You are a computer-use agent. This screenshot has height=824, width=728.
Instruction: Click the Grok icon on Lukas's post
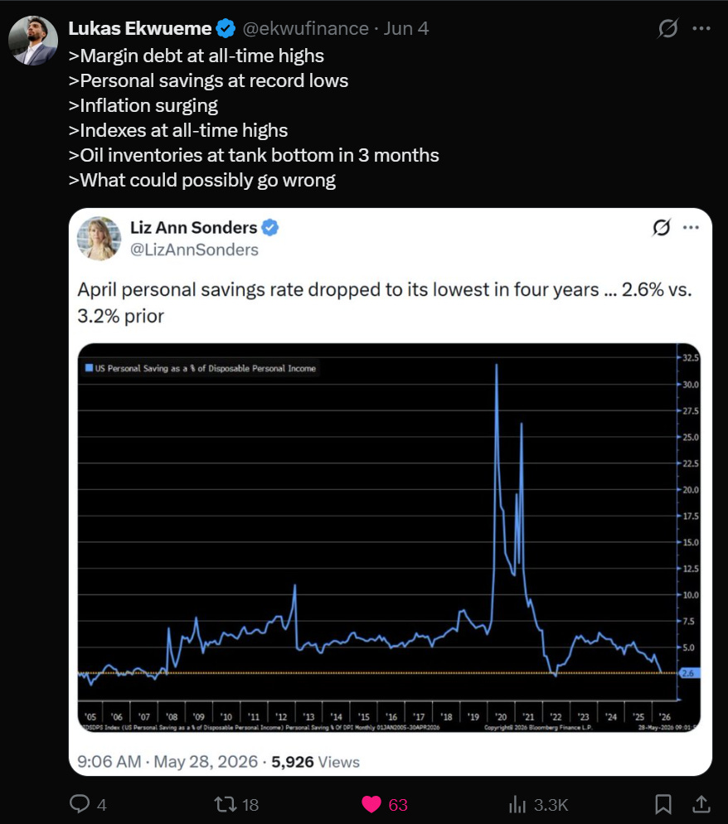point(667,28)
